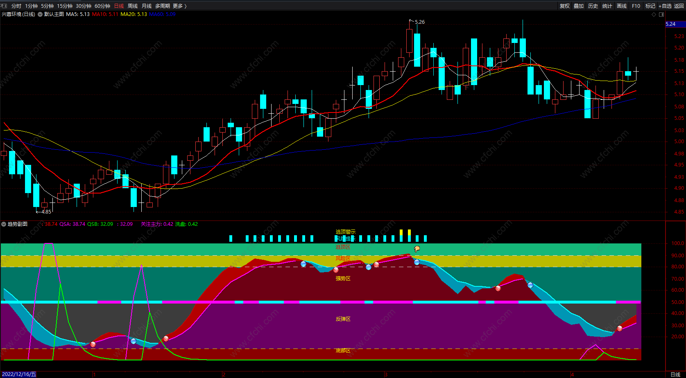The image size is (686, 378).
Task: Click the 5.26 high price marker
Action: click(x=420, y=22)
